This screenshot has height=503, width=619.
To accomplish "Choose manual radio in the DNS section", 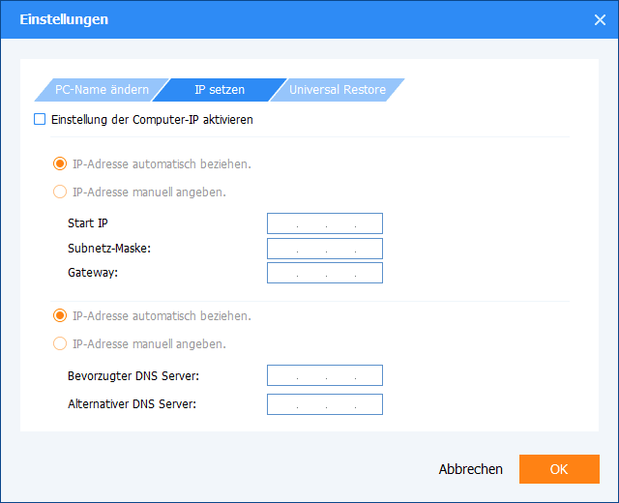I will coord(61,343).
